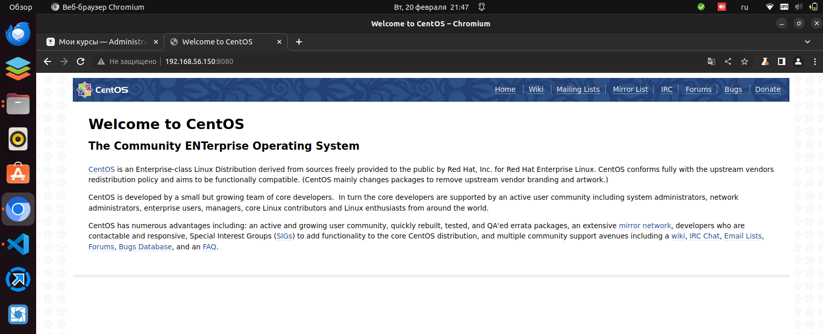Screen dimensions: 823x334
Task: Launch the layered stack app in dock
Action: pos(18,69)
